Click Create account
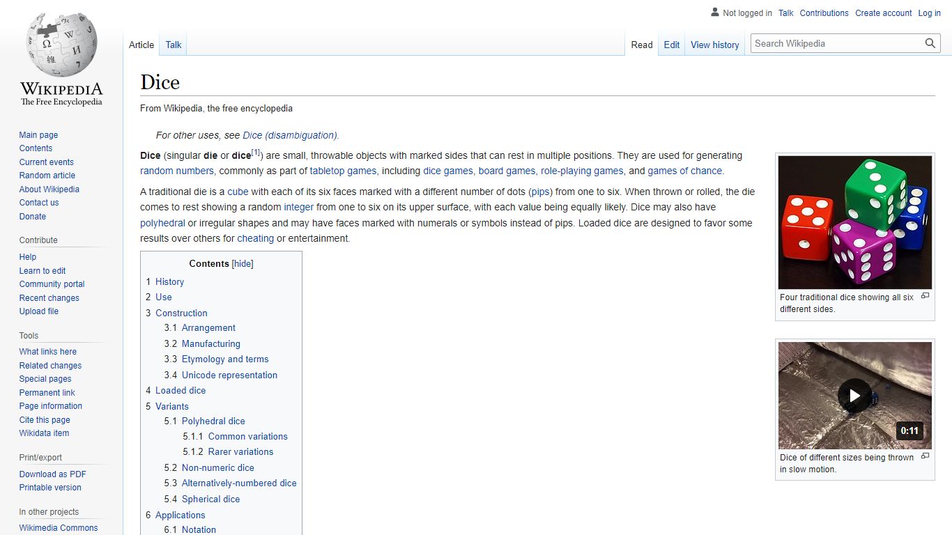 click(884, 13)
